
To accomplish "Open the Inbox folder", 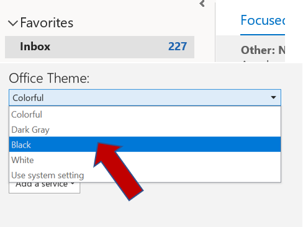I will coord(99,47).
